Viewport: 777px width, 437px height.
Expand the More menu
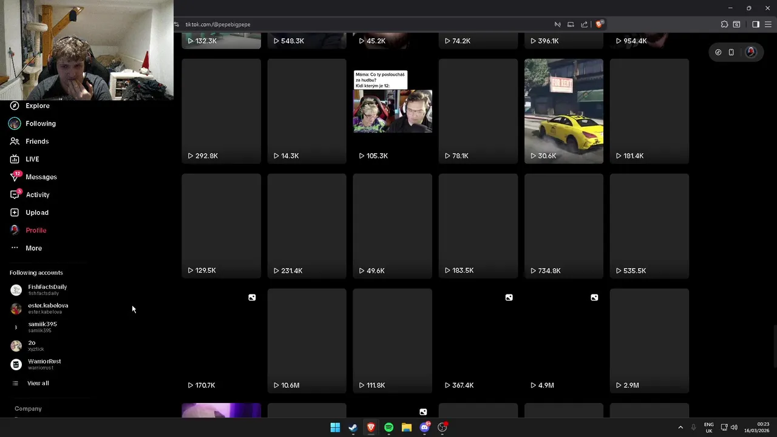(33, 248)
